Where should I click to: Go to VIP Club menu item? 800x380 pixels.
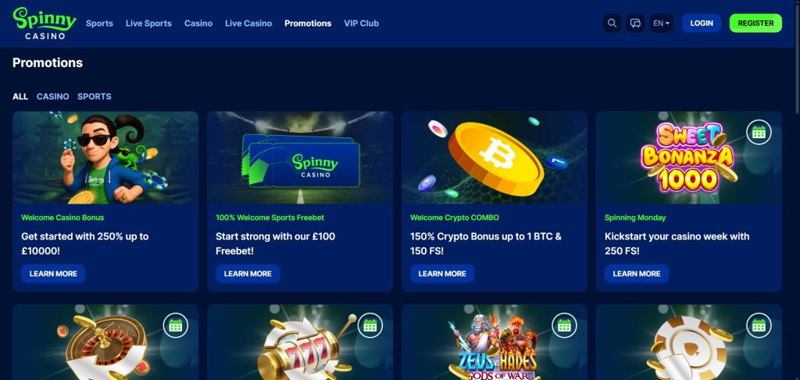[361, 23]
